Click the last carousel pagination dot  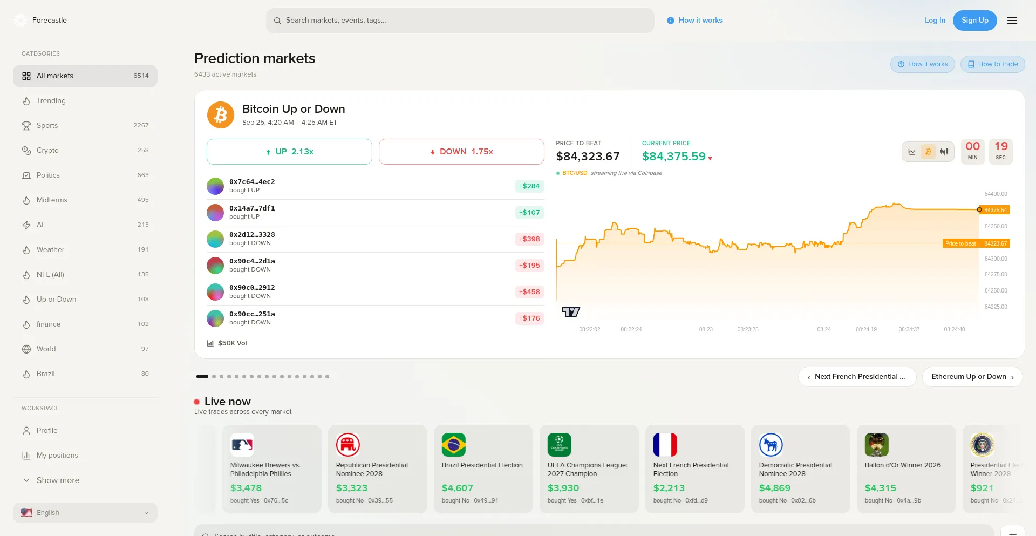327,376
